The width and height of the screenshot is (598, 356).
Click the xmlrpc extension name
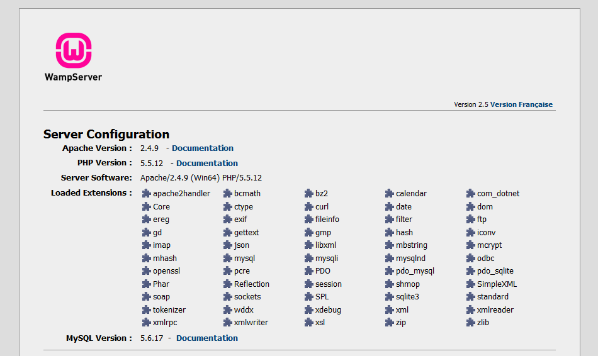tap(165, 323)
